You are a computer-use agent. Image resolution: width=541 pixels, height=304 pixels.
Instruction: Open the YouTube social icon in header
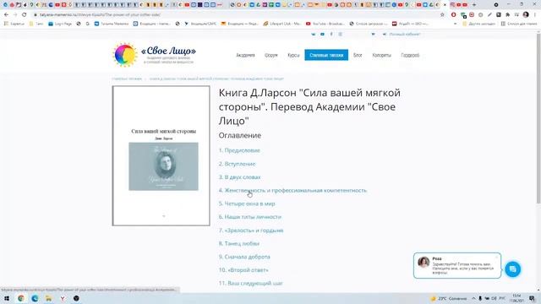pyautogui.click(x=322, y=35)
